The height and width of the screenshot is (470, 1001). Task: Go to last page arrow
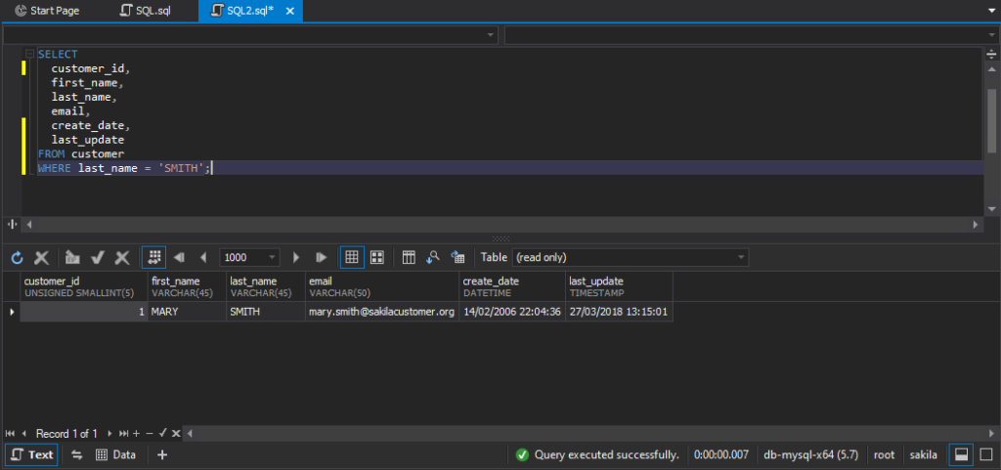(321, 258)
